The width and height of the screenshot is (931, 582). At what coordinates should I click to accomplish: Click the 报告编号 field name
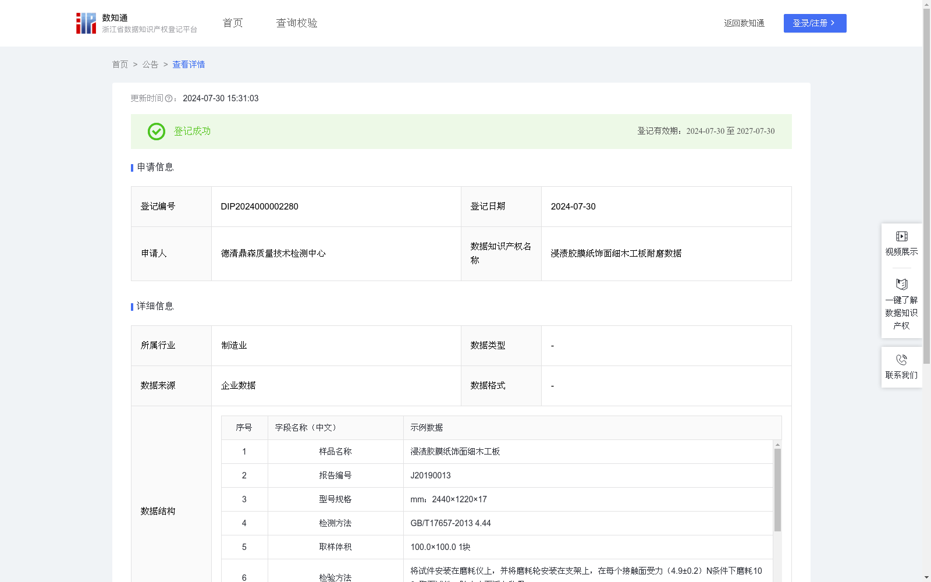(x=335, y=475)
